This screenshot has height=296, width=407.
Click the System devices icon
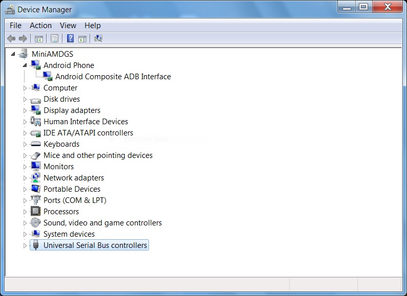(x=36, y=234)
